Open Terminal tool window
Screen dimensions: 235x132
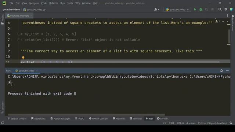[135, 118]
